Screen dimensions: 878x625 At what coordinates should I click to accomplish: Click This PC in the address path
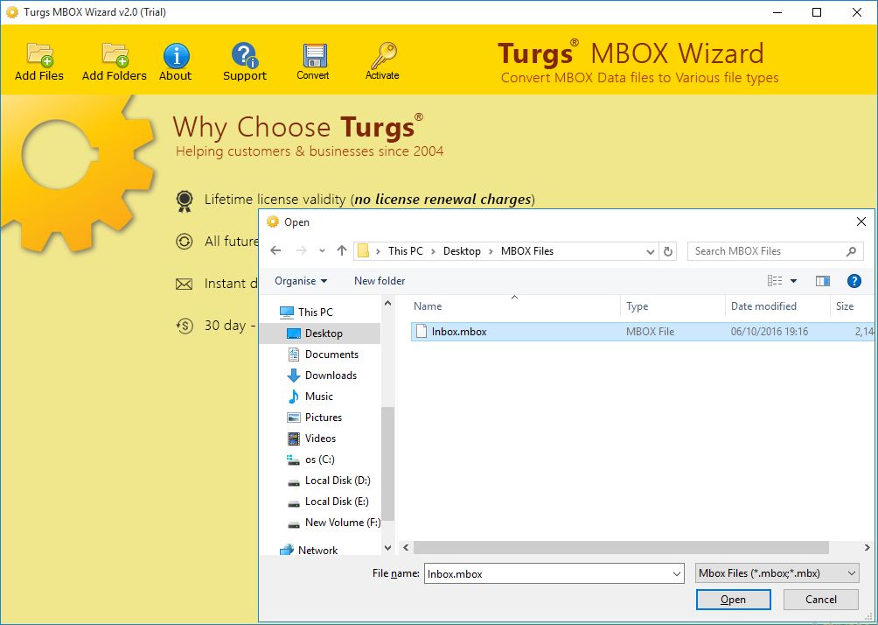(406, 251)
